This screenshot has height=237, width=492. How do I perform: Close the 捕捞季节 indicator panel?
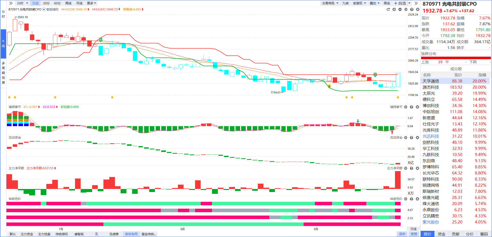(x=417, y=107)
